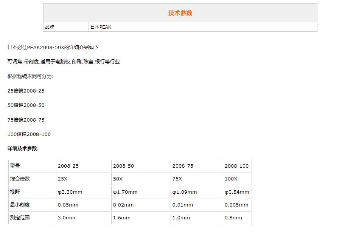Image resolution: width=356 pixels, height=236 pixels.
Task: Select the 50倍镜2008-50 text line
Action: 26,105
